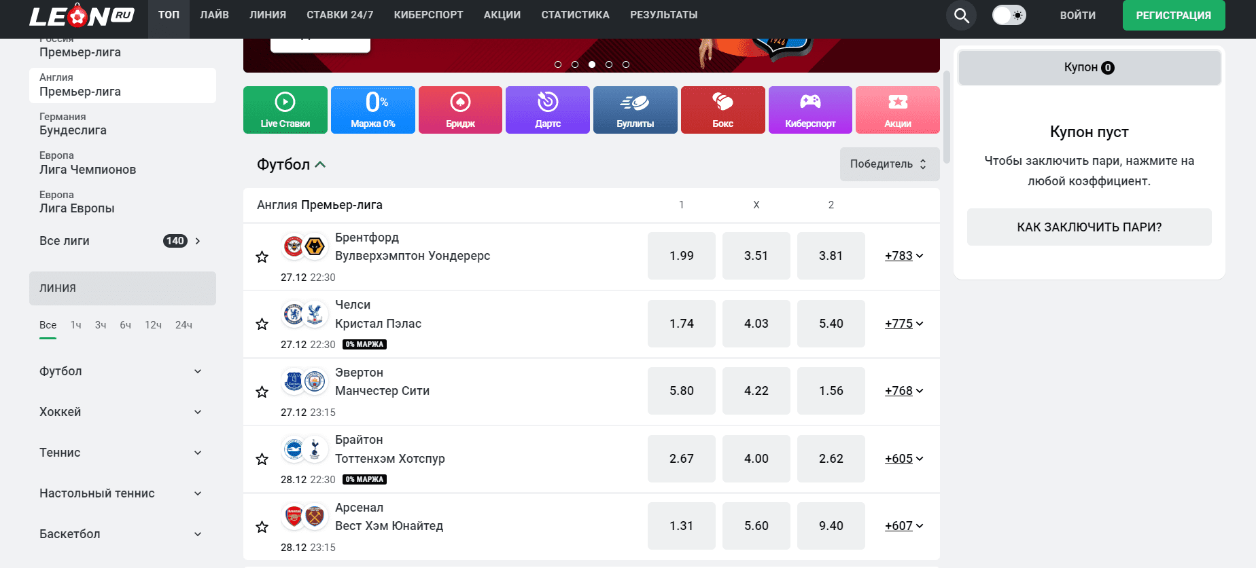
Task: Filter line by 12ч time
Action: point(153,325)
